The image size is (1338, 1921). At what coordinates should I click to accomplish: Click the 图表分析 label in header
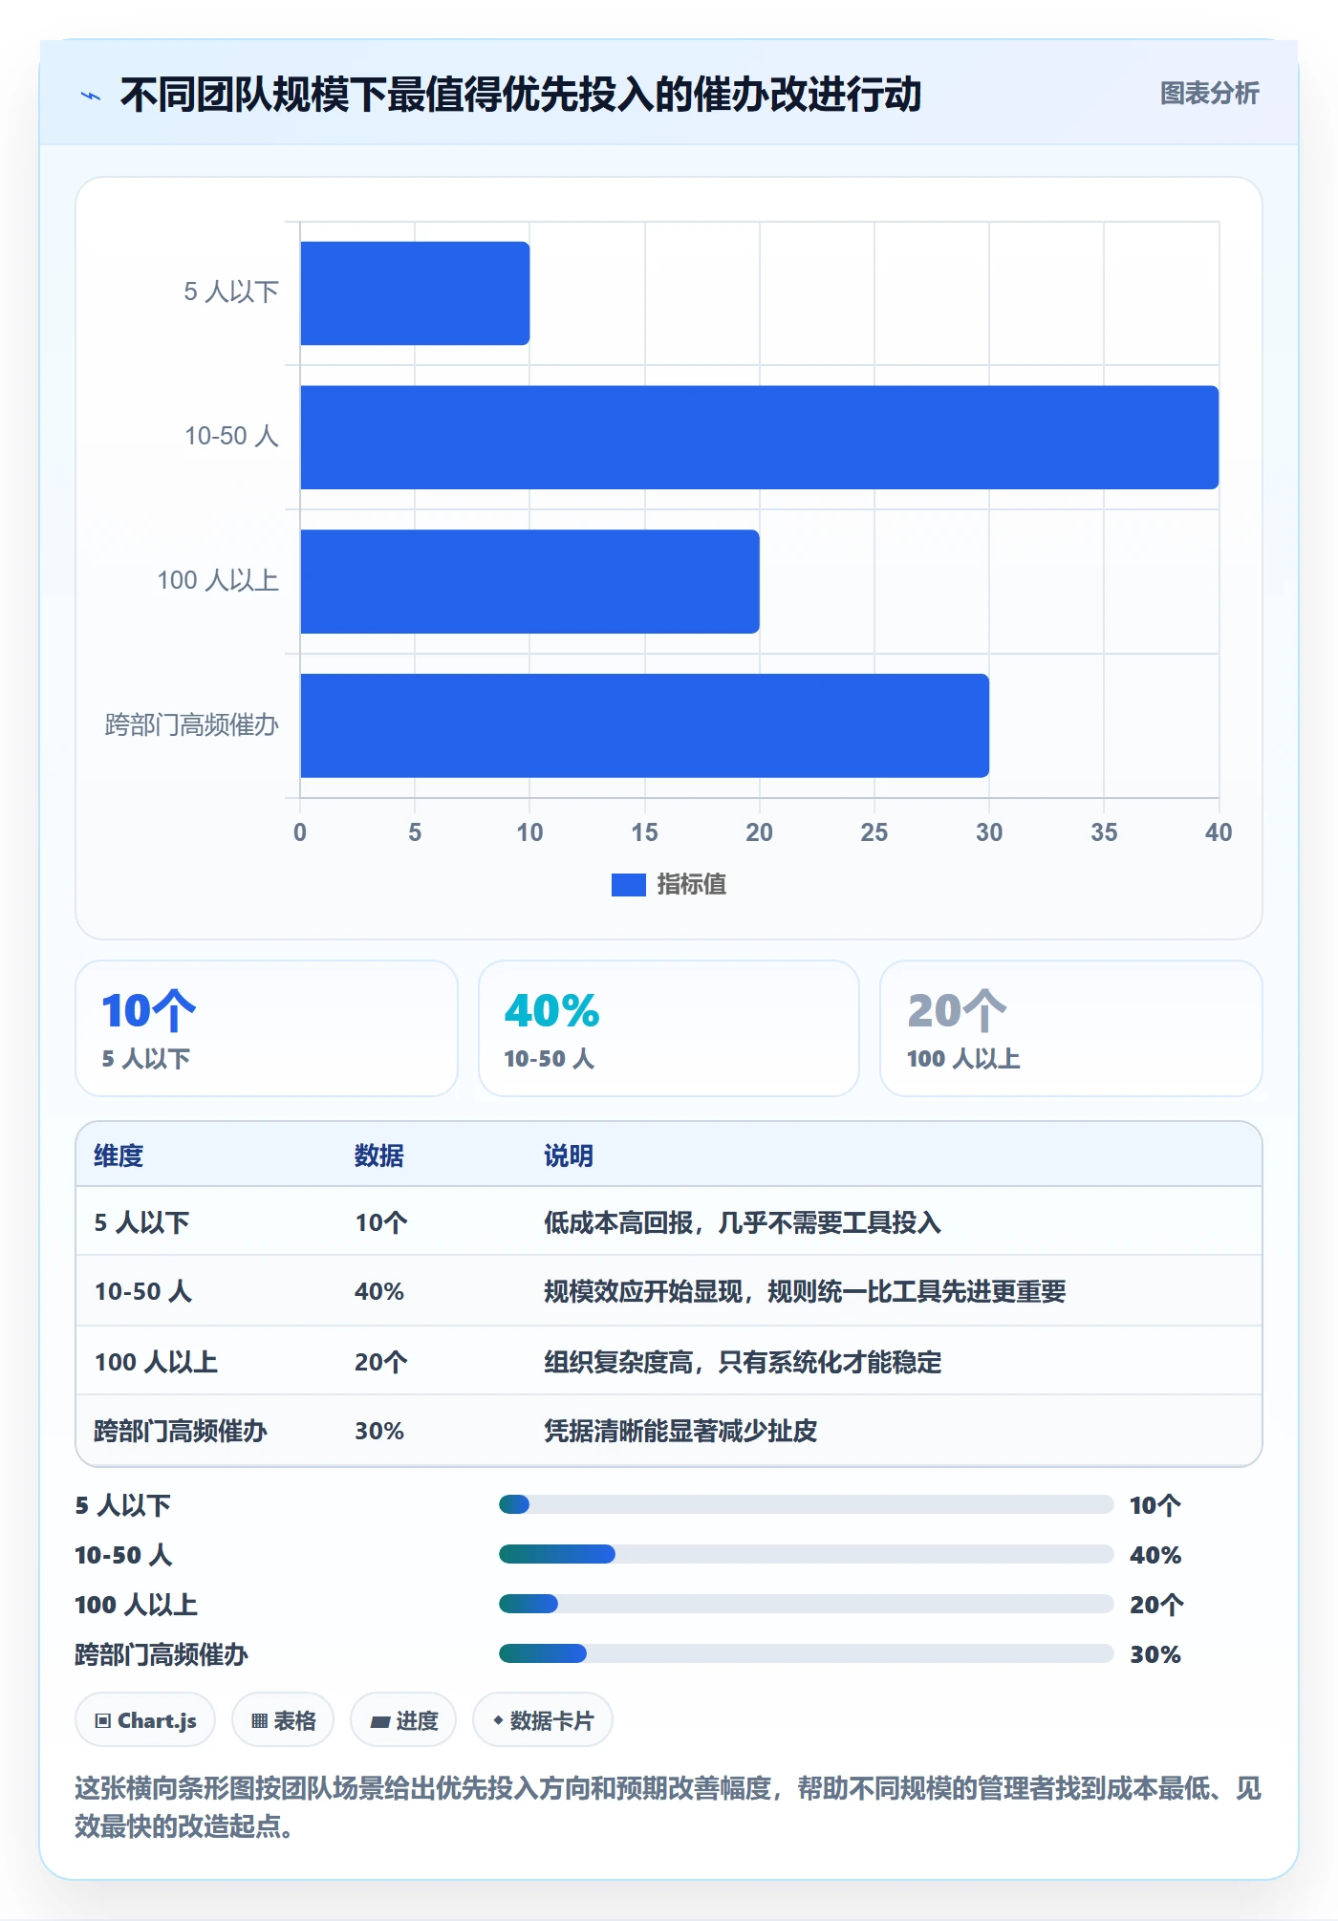1209,94
